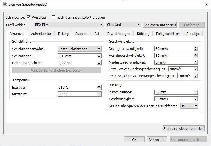Open the Standard quality dropdown
This screenshot has width=211, height=146.
point(123,25)
